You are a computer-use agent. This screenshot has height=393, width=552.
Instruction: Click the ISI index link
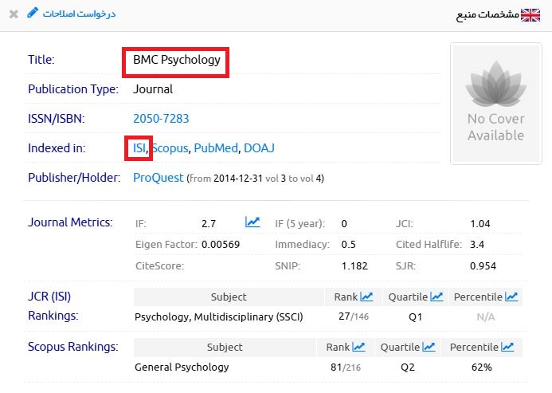point(139,148)
